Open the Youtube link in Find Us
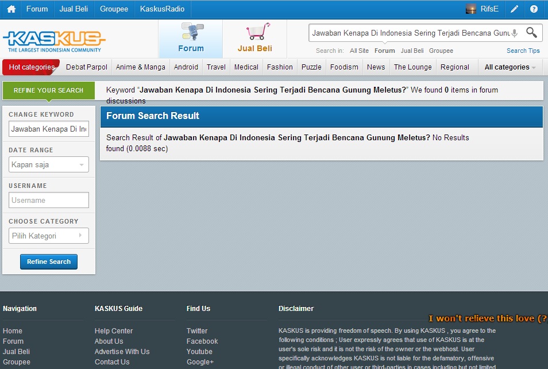 click(x=199, y=352)
